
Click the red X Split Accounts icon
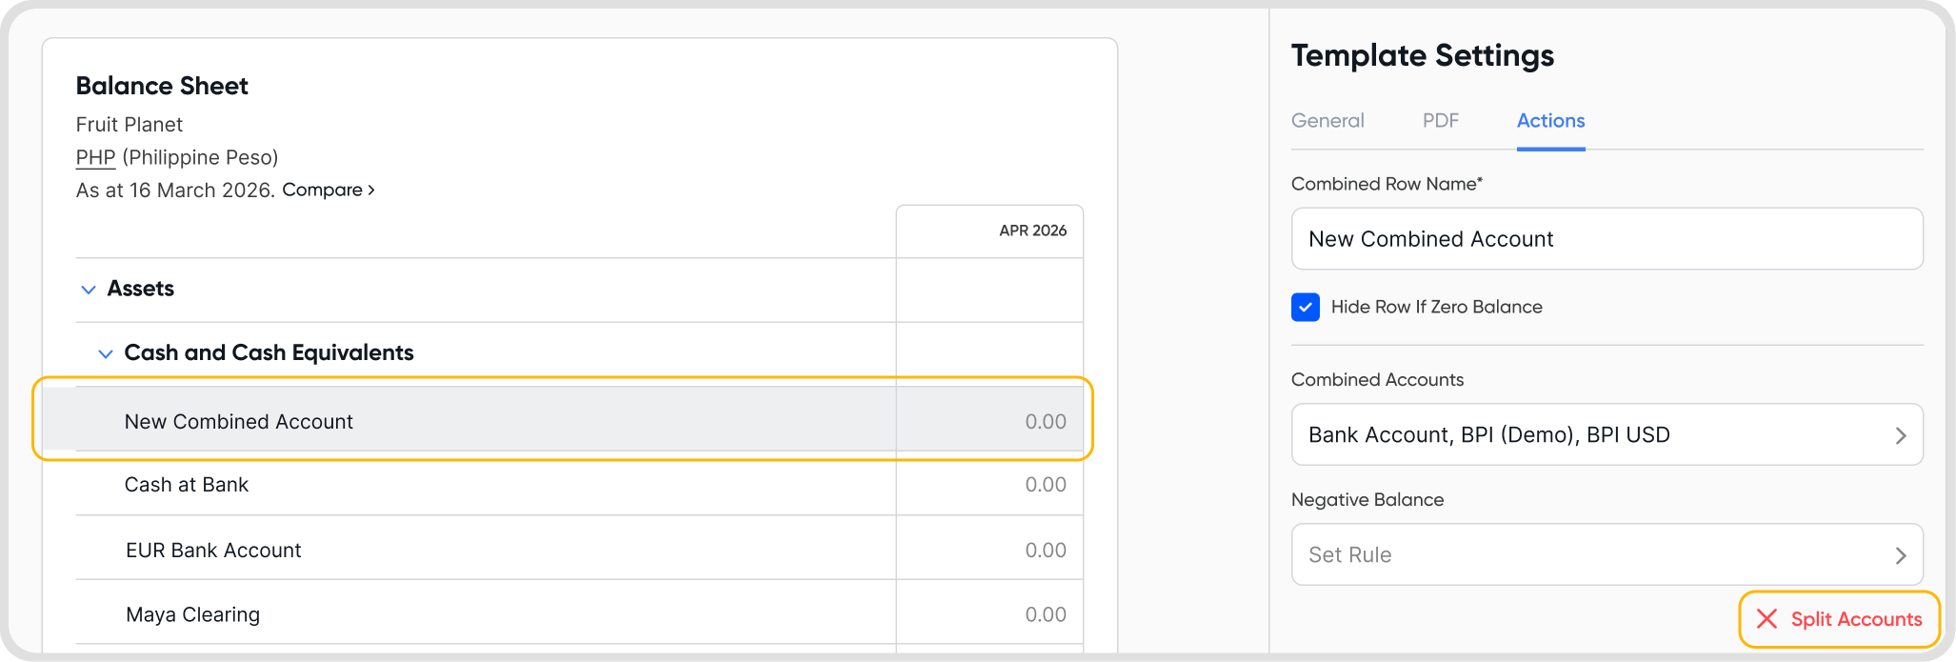pos(1766,619)
